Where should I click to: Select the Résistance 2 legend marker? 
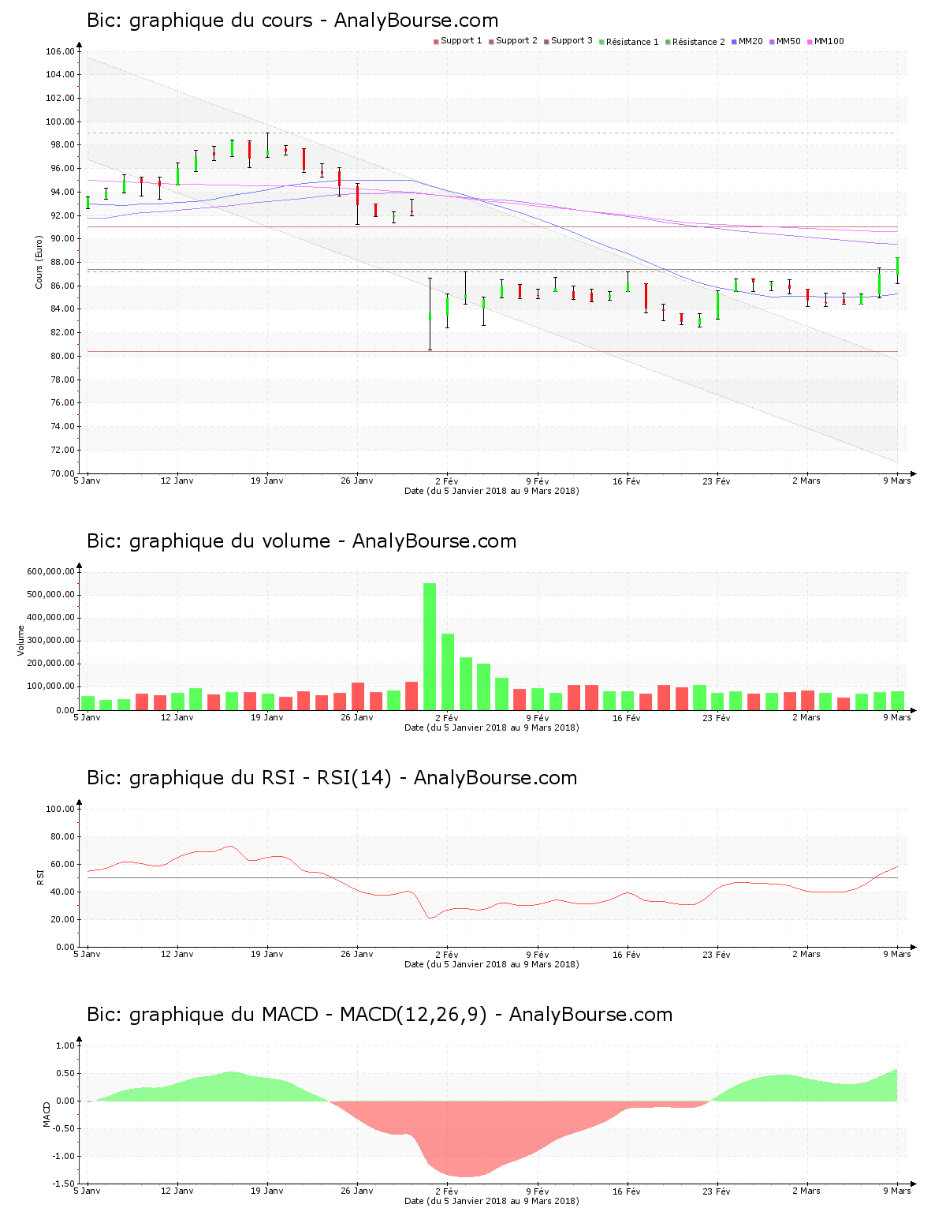(x=667, y=41)
